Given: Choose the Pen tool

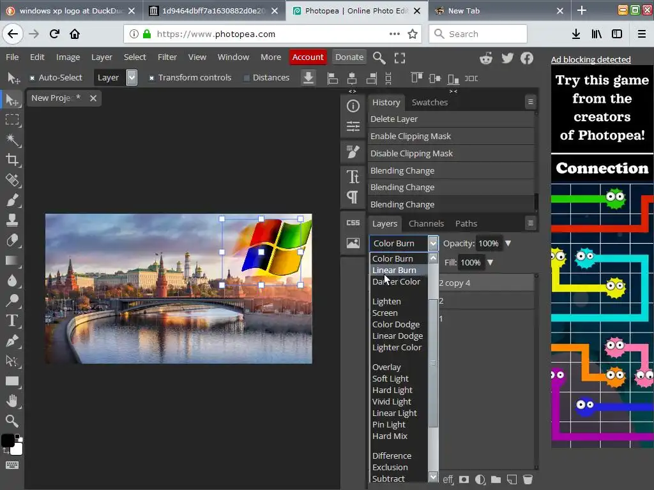Looking at the screenshot, I should pos(12,341).
